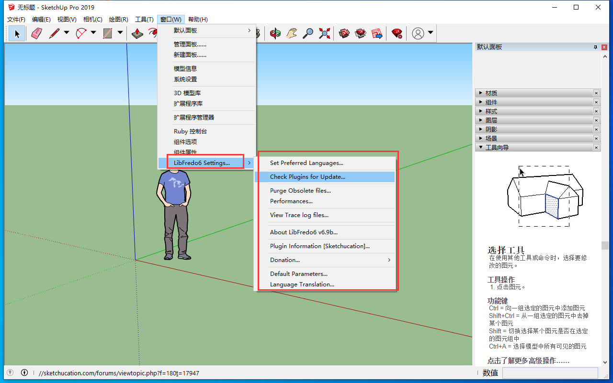The height and width of the screenshot is (383, 613).
Task: Open the Extension Manager ruby icon
Action: [x=397, y=33]
